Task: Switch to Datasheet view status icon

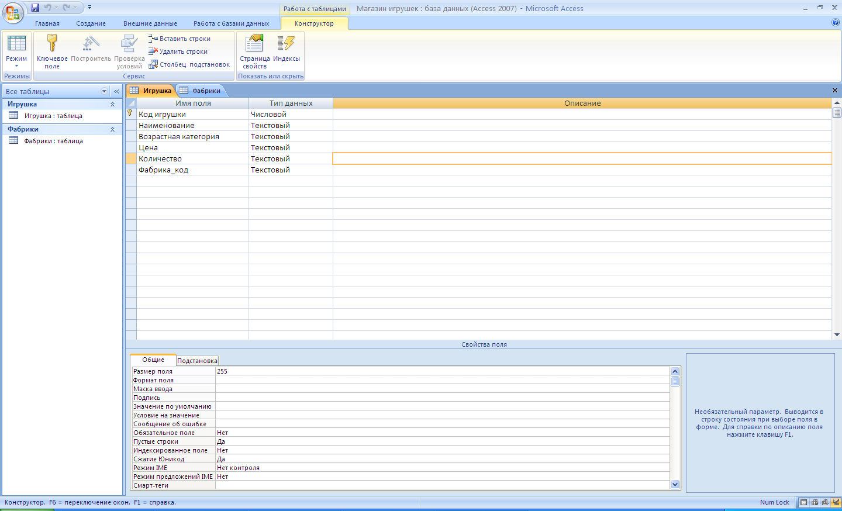Action: click(804, 502)
